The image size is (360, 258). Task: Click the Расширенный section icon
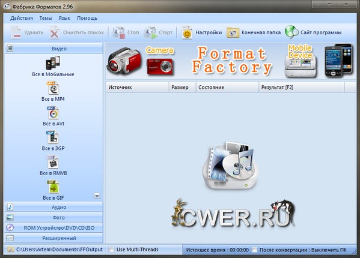coord(10,238)
